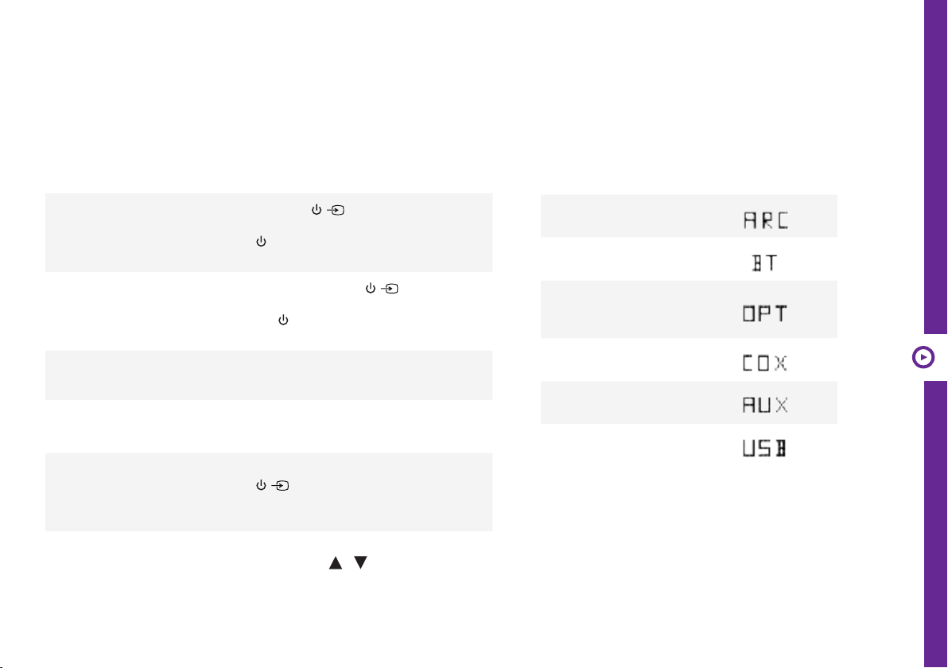948x668 pixels.
Task: Click the input source icon in the bottom gray box
Action: tap(281, 485)
